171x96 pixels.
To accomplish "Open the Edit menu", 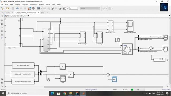I will click(6, 4).
